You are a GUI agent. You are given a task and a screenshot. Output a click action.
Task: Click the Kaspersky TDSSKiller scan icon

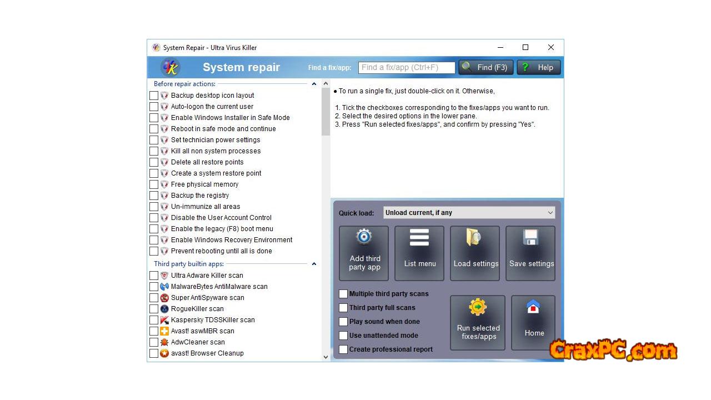coord(164,320)
